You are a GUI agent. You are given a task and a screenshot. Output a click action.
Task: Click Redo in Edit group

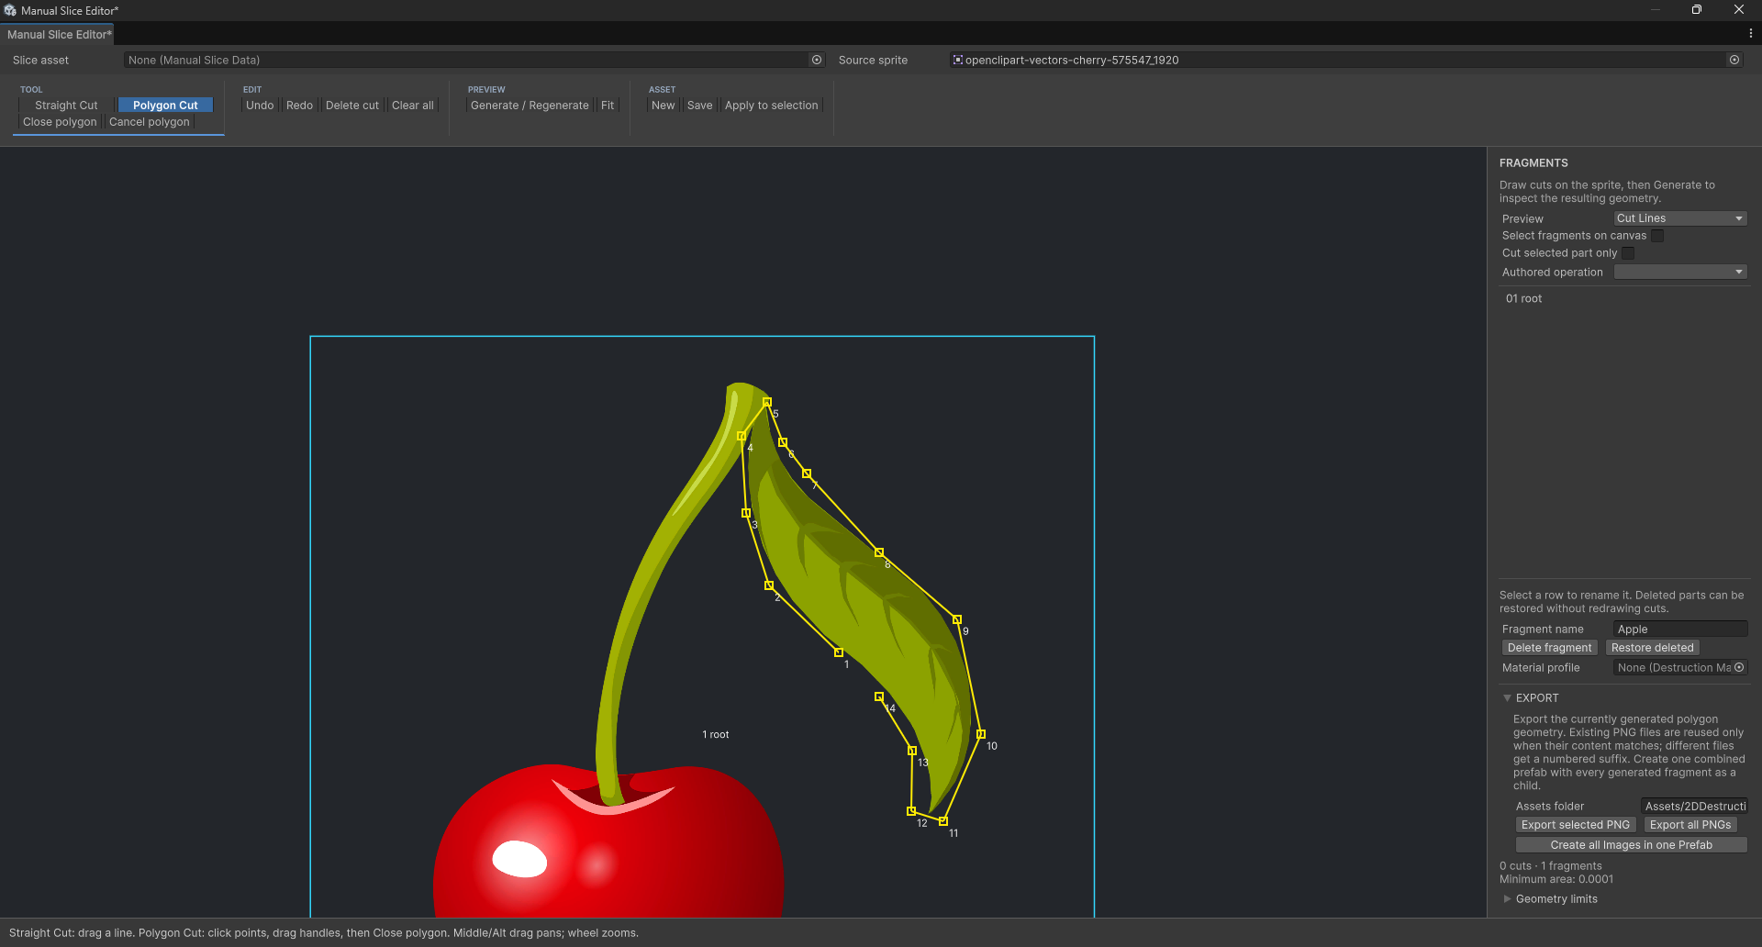point(299,105)
